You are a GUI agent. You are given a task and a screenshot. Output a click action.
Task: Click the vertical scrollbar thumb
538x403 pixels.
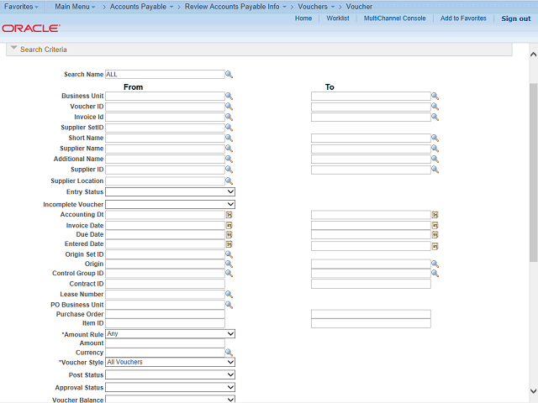(533, 173)
